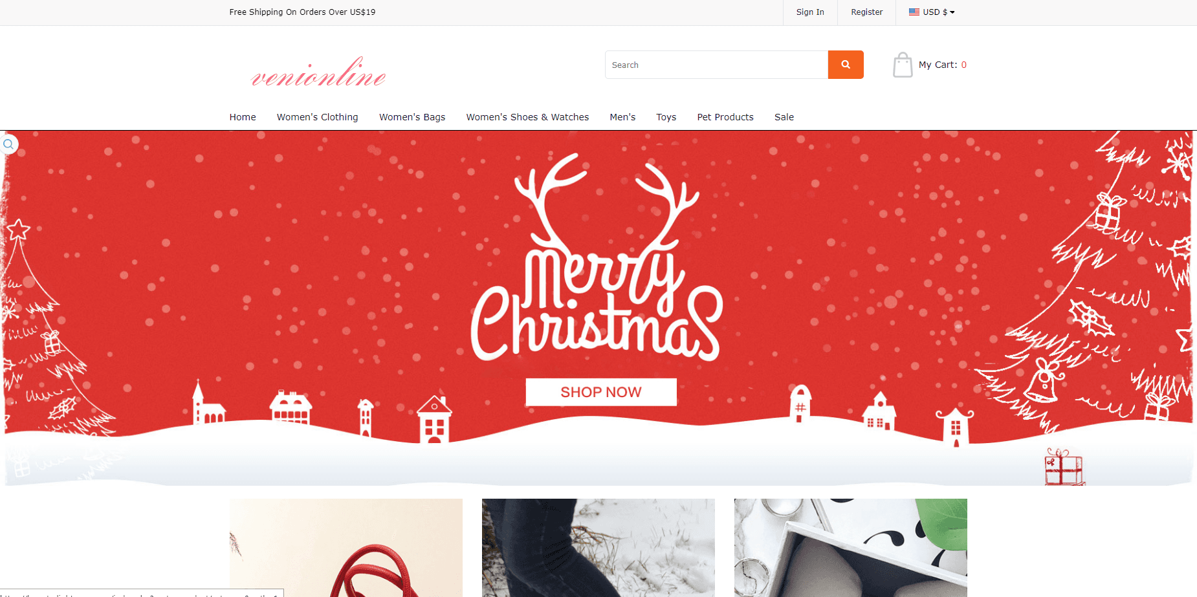Click the Sign In link
Image resolution: width=1197 pixels, height=597 pixels.
click(810, 12)
